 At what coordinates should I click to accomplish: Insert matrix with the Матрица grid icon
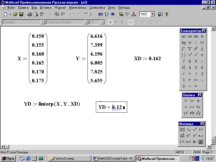click(182, 130)
